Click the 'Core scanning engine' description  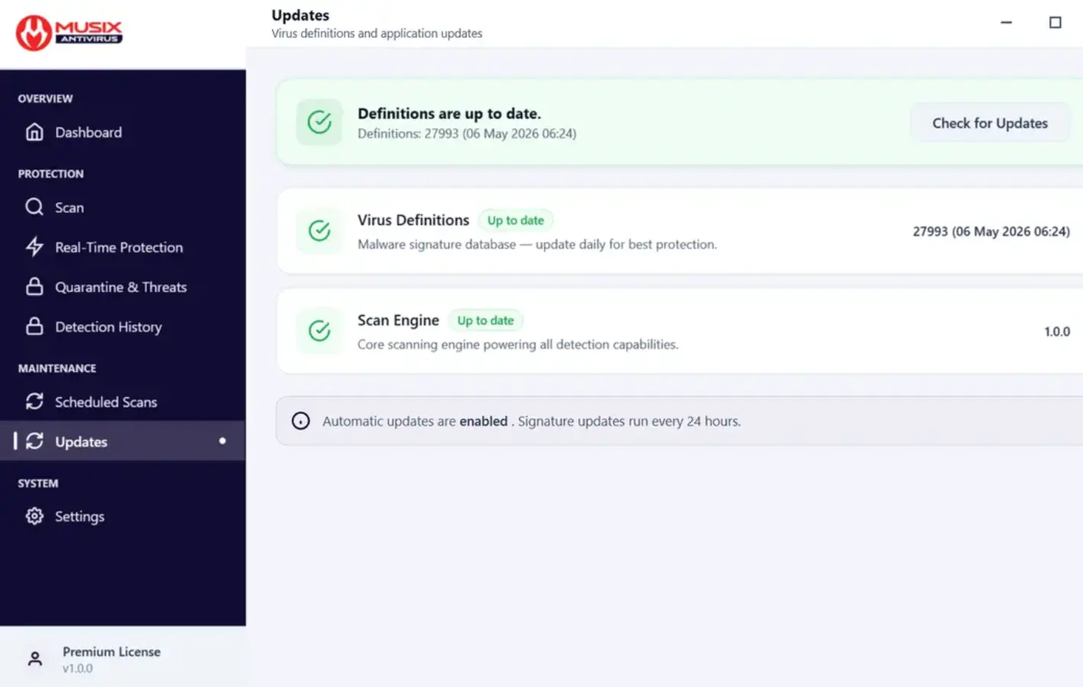coord(517,345)
